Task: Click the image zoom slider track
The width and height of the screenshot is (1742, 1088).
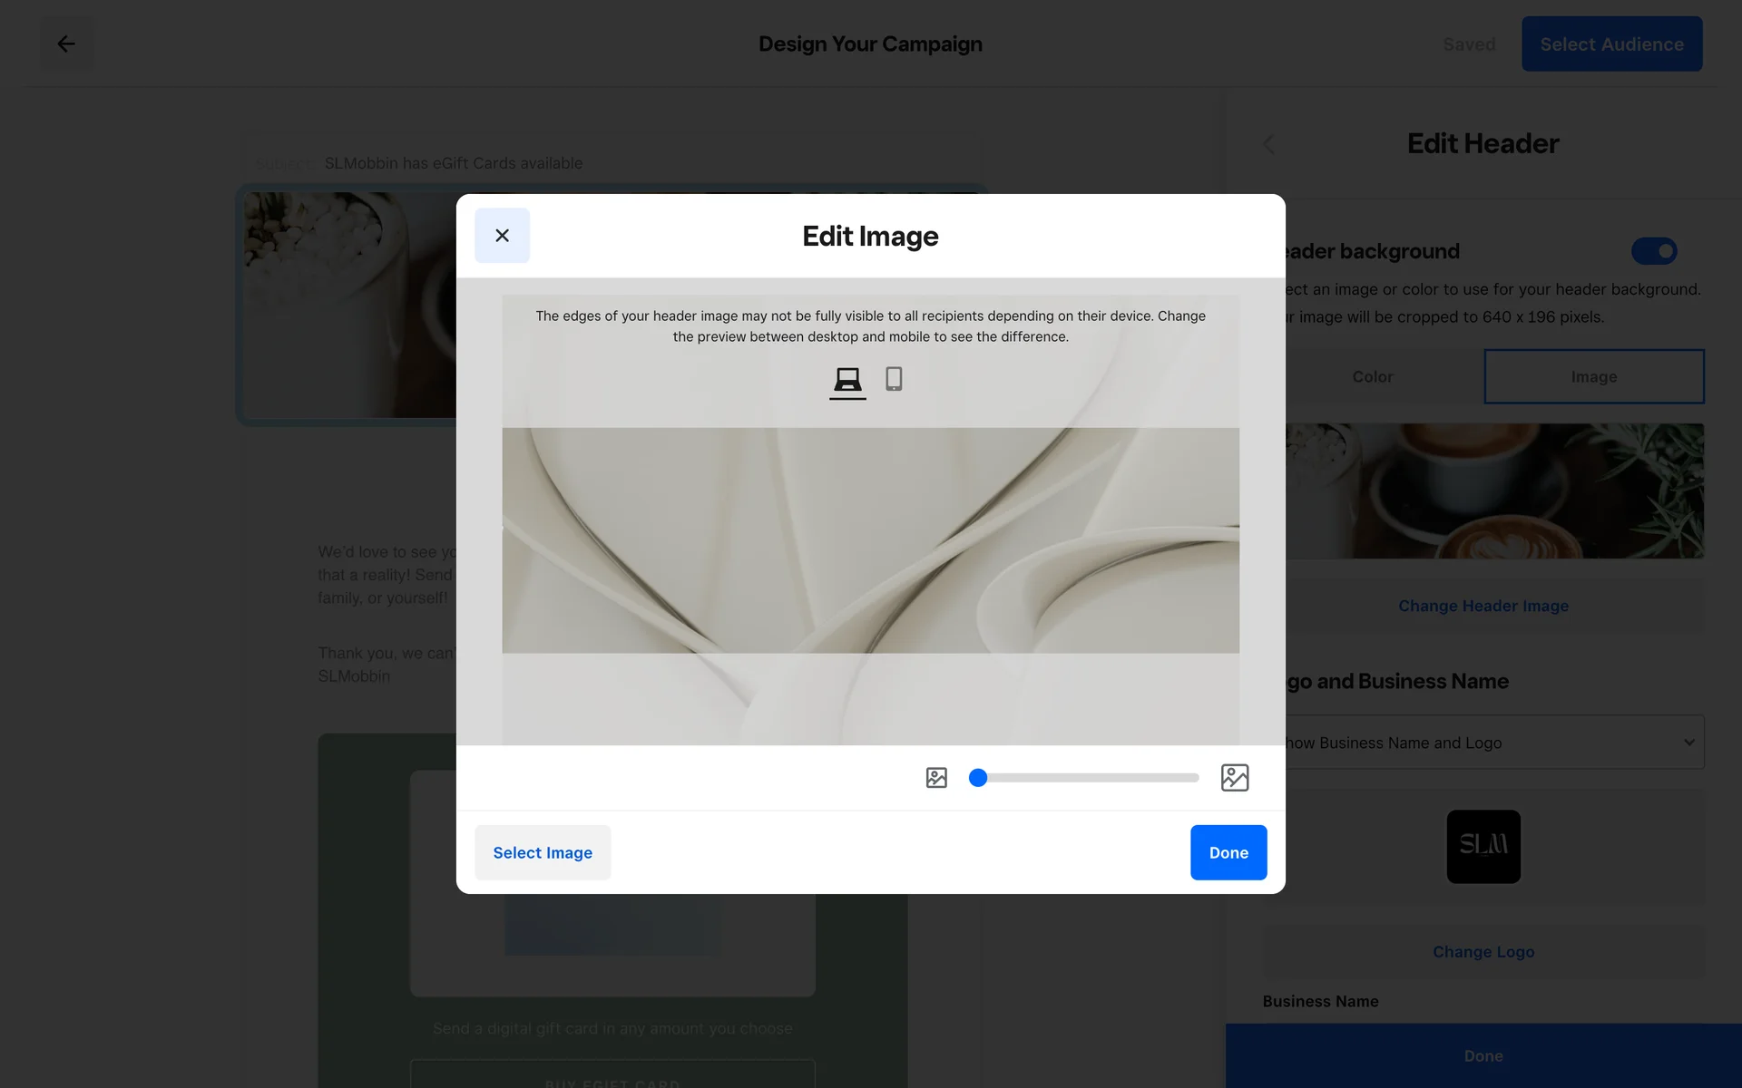Action: pos(1089,778)
